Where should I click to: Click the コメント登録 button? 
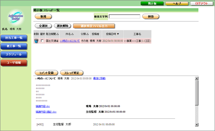[46, 73]
